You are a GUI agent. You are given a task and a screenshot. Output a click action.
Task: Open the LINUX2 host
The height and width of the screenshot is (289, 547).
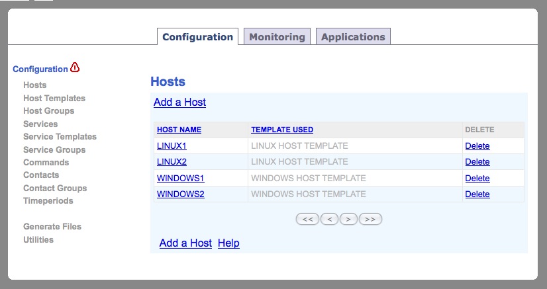tap(172, 162)
